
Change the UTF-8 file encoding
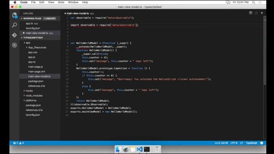coord(234,143)
